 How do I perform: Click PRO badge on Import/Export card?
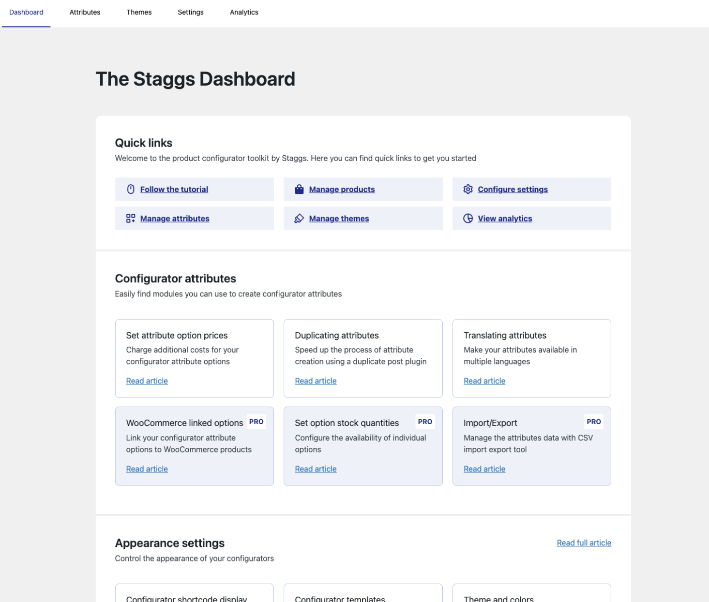coord(594,422)
